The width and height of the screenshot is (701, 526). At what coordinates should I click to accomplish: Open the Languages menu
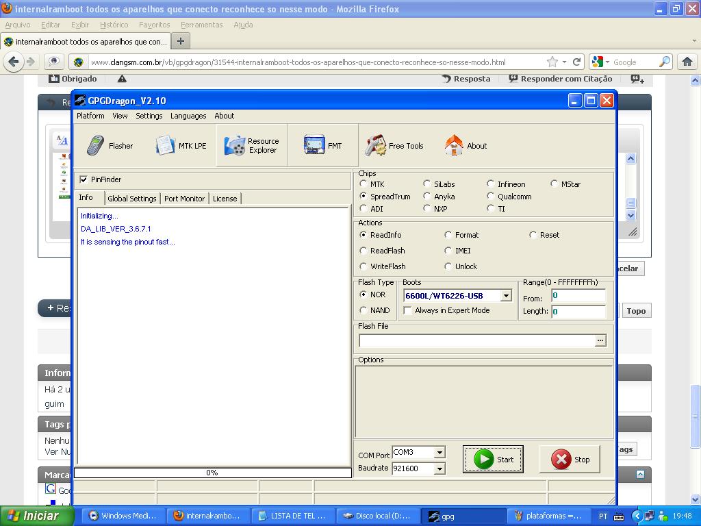[188, 116]
